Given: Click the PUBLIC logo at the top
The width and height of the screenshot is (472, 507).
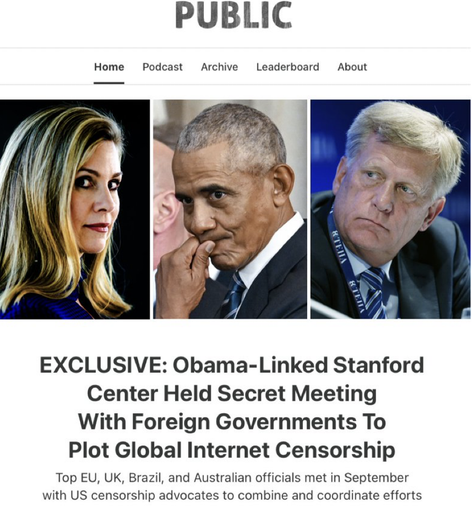Looking at the screenshot, I should point(233,15).
